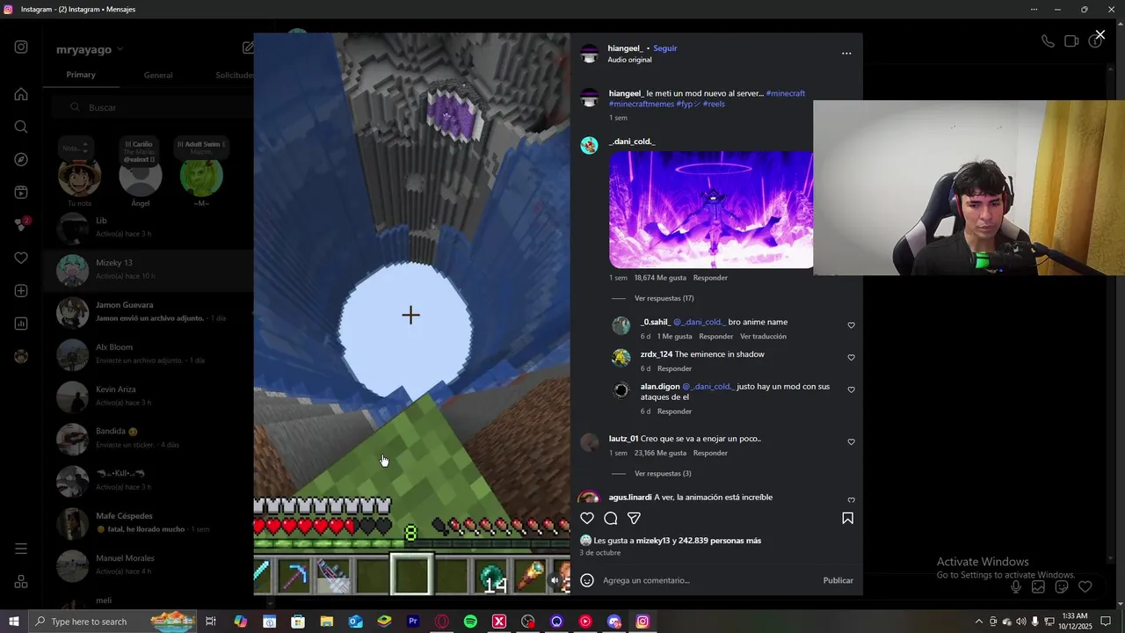Open the Instagram logo in sidebar
This screenshot has height=633, width=1125.
pyautogui.click(x=21, y=47)
